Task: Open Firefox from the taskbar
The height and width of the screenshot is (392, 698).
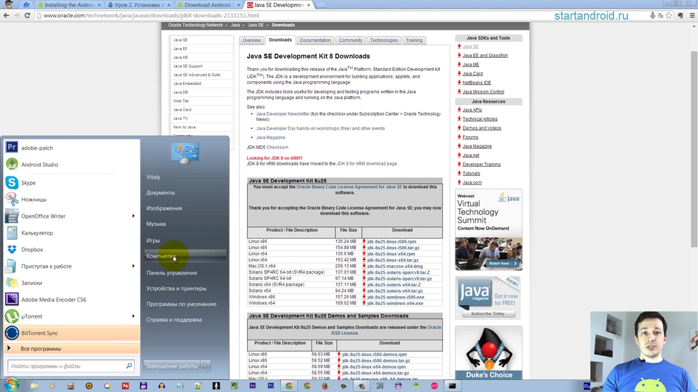Action: (325, 386)
